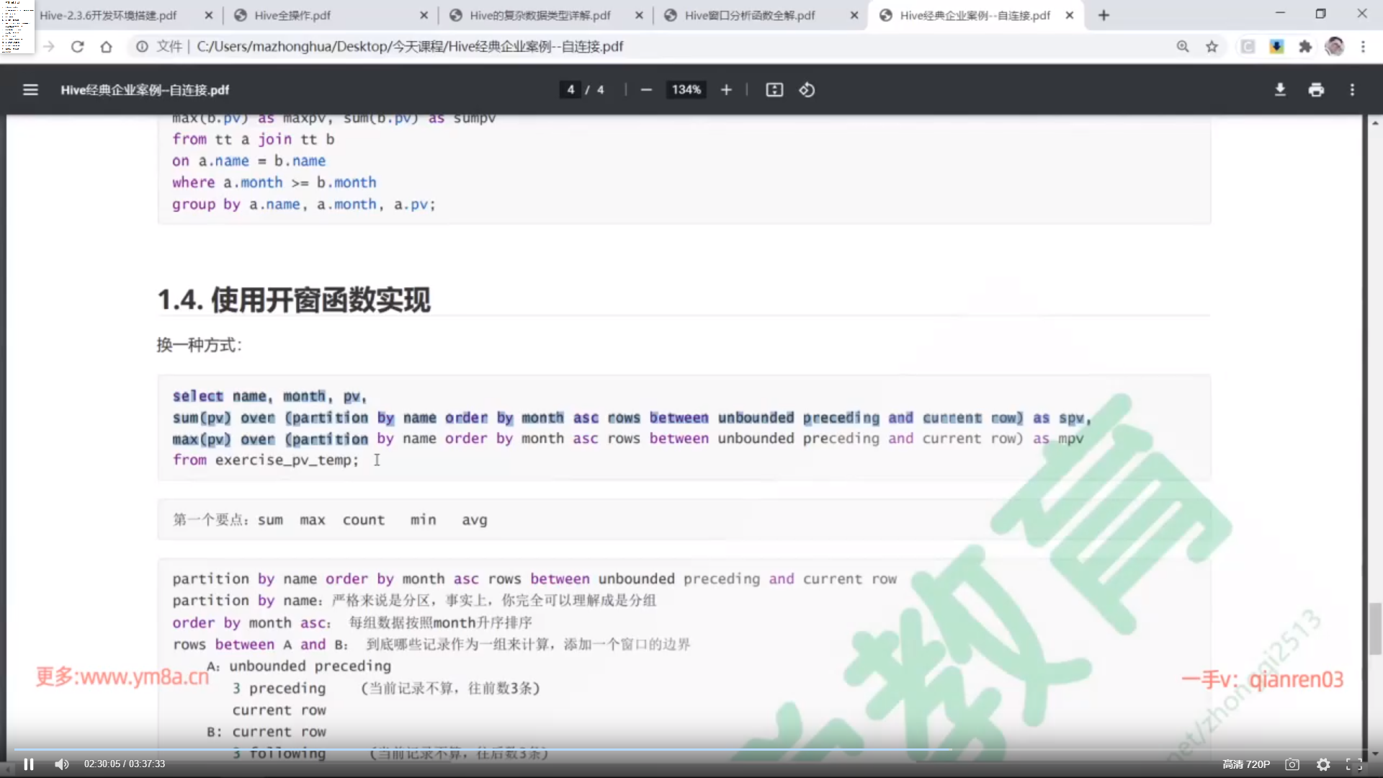Rotate the PDF counterclockwise

[x=807, y=90]
